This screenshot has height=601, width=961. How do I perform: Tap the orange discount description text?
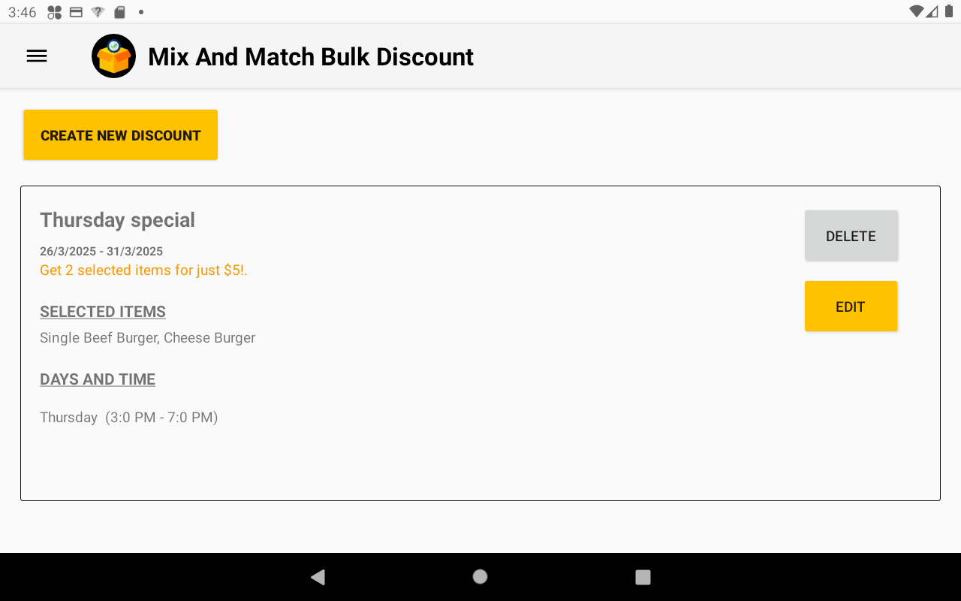click(143, 270)
